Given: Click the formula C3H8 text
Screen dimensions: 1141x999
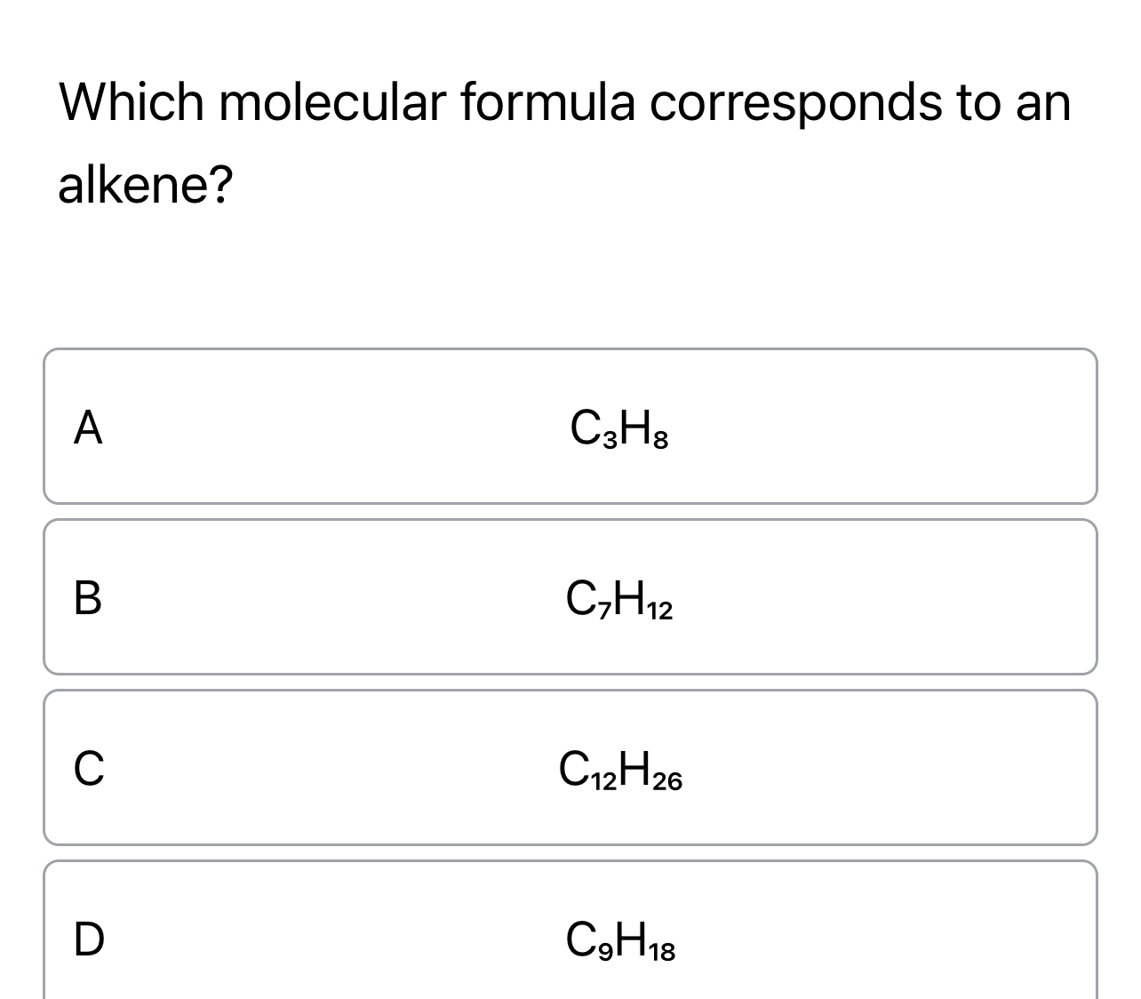Looking at the screenshot, I should coord(618,428).
